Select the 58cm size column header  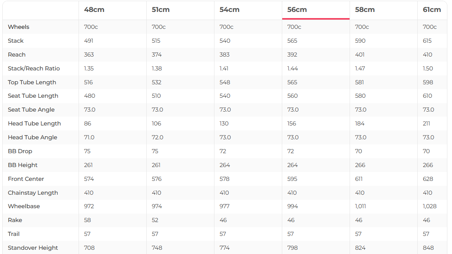click(365, 10)
